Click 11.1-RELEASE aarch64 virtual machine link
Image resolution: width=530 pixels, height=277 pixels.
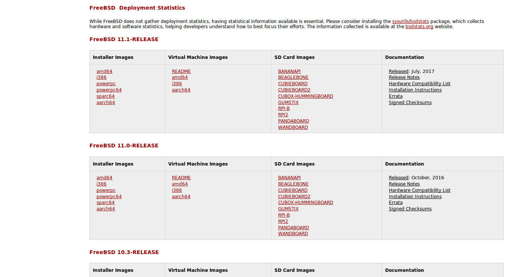point(181,90)
